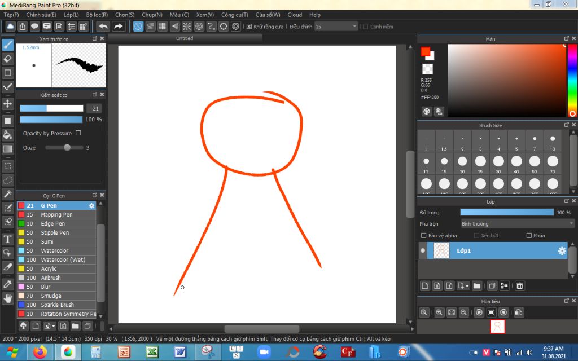Click the navigator canvas thumbnail
This screenshot has width=578, height=361.
pos(497,327)
